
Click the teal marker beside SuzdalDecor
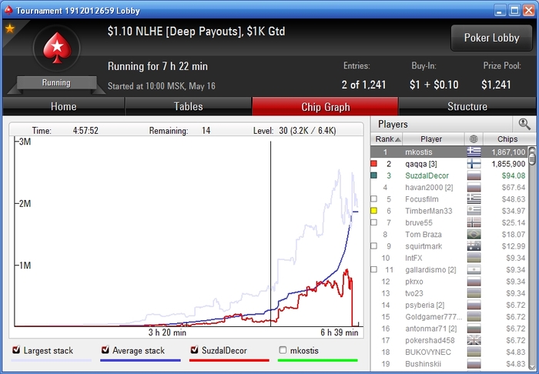point(374,175)
